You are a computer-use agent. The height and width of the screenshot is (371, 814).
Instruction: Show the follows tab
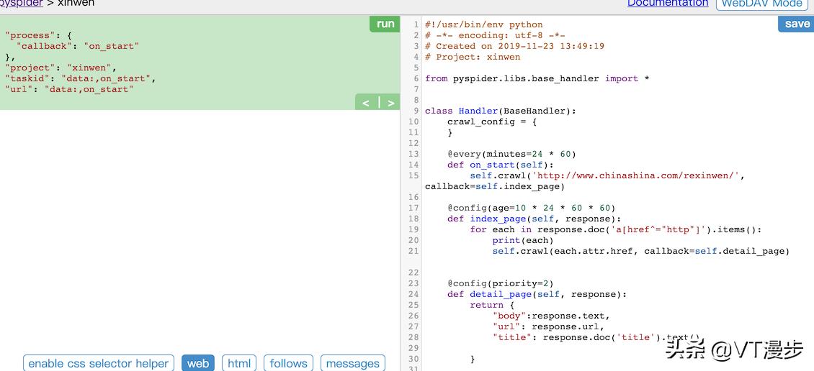[x=288, y=363]
